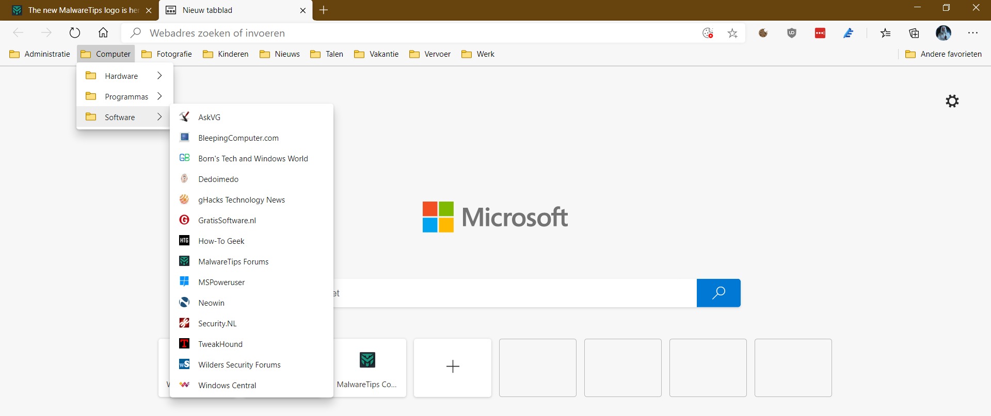The height and width of the screenshot is (416, 991).
Task: Open the Administratie favorites folder
Action: (x=40, y=54)
